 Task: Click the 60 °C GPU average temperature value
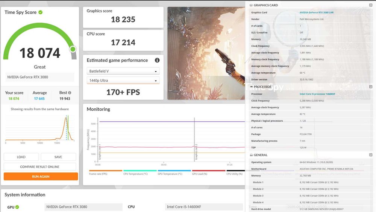[302, 73]
